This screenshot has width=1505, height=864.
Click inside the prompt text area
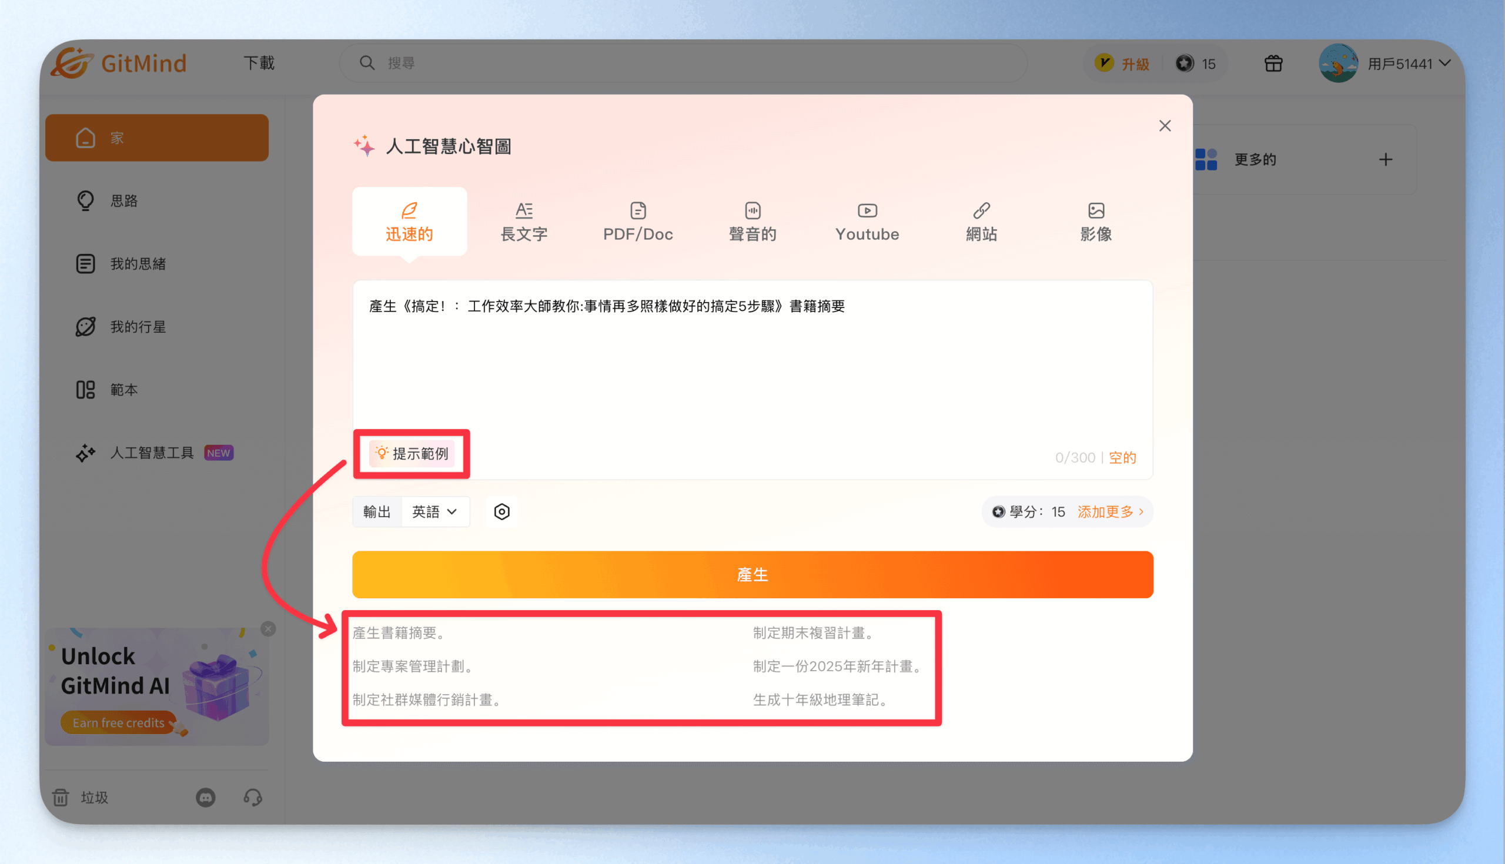click(752, 368)
